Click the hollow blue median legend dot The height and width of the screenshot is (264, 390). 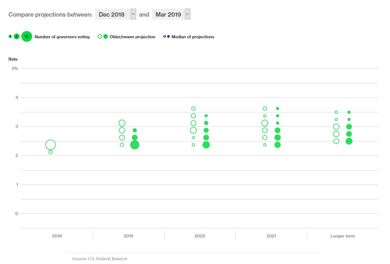coord(165,37)
